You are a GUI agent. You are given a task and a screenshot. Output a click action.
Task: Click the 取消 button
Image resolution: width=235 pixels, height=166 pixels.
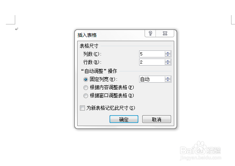pyautogui.click(x=156, y=119)
